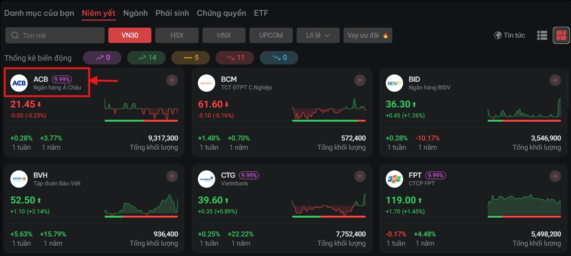The height and width of the screenshot is (256, 571).
Task: Open Tin tức news
Action: (x=510, y=35)
